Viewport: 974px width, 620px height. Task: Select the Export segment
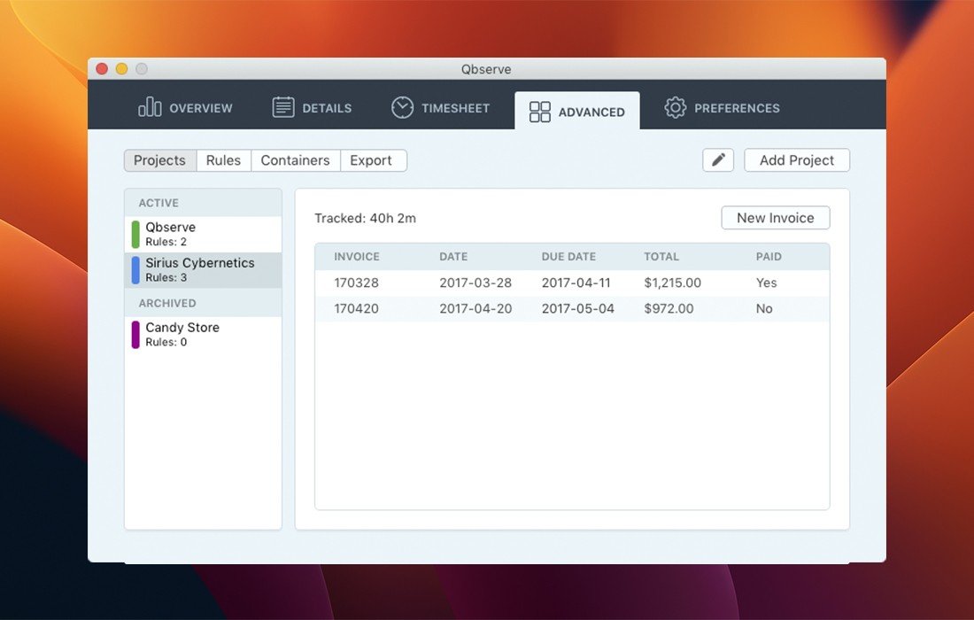[x=371, y=160]
